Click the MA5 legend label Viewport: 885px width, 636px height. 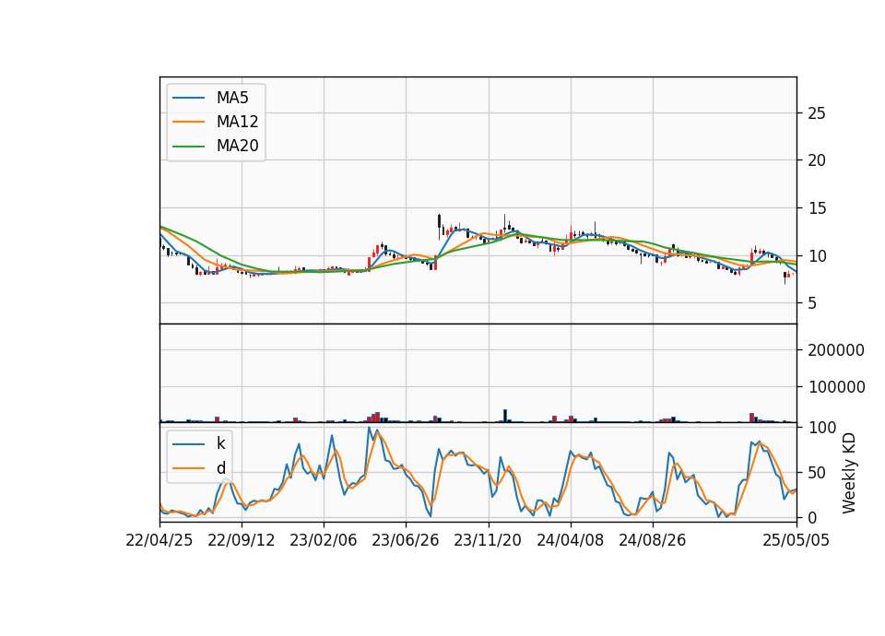232,98
